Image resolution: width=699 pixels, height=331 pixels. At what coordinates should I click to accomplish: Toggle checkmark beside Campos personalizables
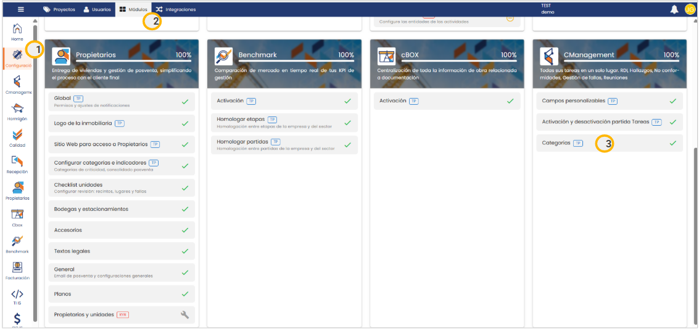672,101
